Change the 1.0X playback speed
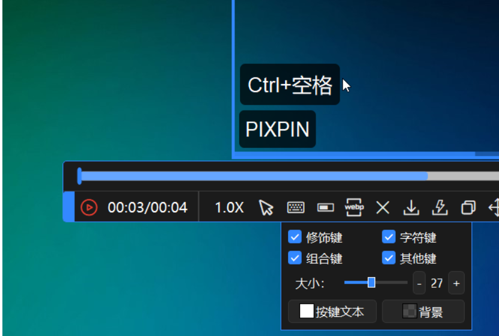 [x=229, y=207]
